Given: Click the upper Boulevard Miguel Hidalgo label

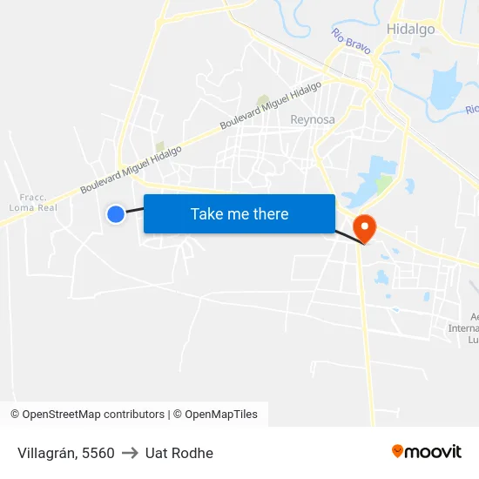Looking at the screenshot, I should pos(271,105).
